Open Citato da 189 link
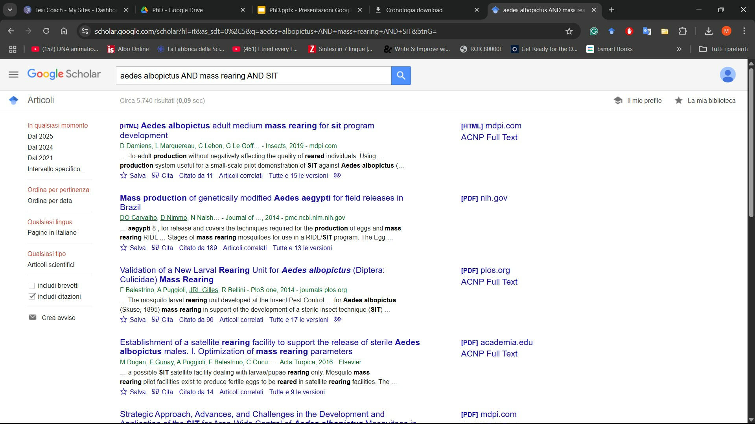 pos(198,248)
